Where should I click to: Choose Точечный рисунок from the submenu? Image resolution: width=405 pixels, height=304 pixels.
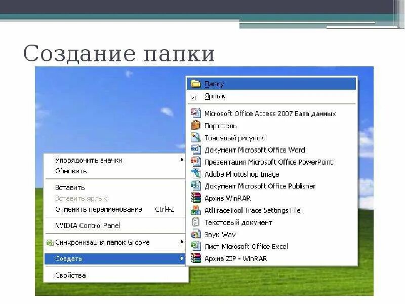271,138
